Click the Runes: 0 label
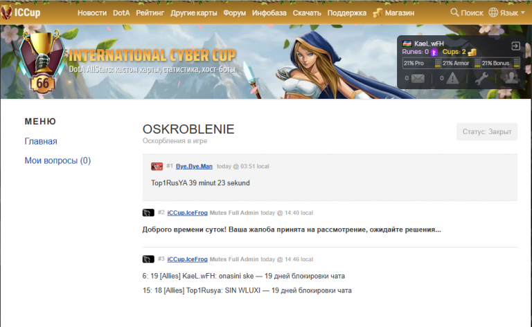This screenshot has width=532, height=327. pyautogui.click(x=416, y=52)
